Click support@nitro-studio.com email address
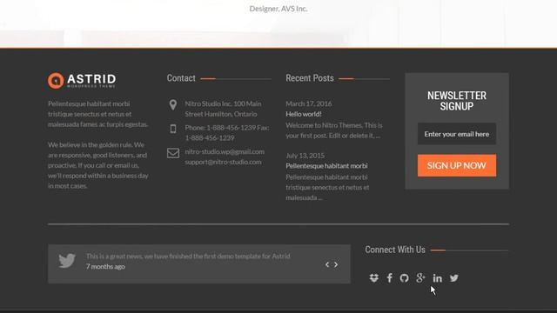 (223, 162)
